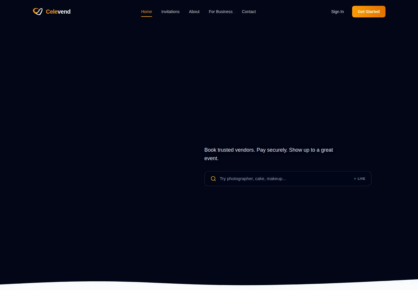Click the LIVE status indicator

(360, 179)
